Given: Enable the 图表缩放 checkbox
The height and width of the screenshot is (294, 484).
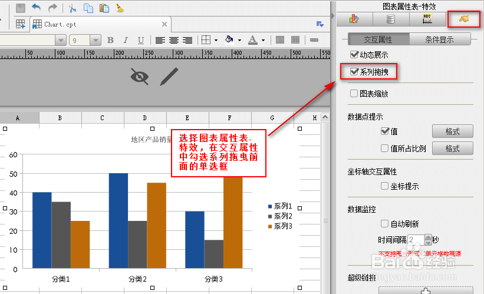Looking at the screenshot, I should (354, 94).
